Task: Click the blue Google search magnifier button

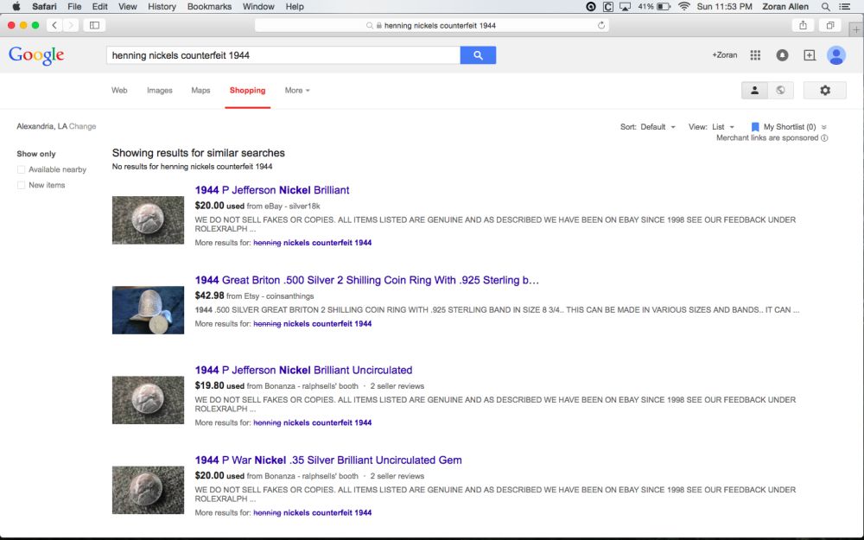Action: pos(478,55)
